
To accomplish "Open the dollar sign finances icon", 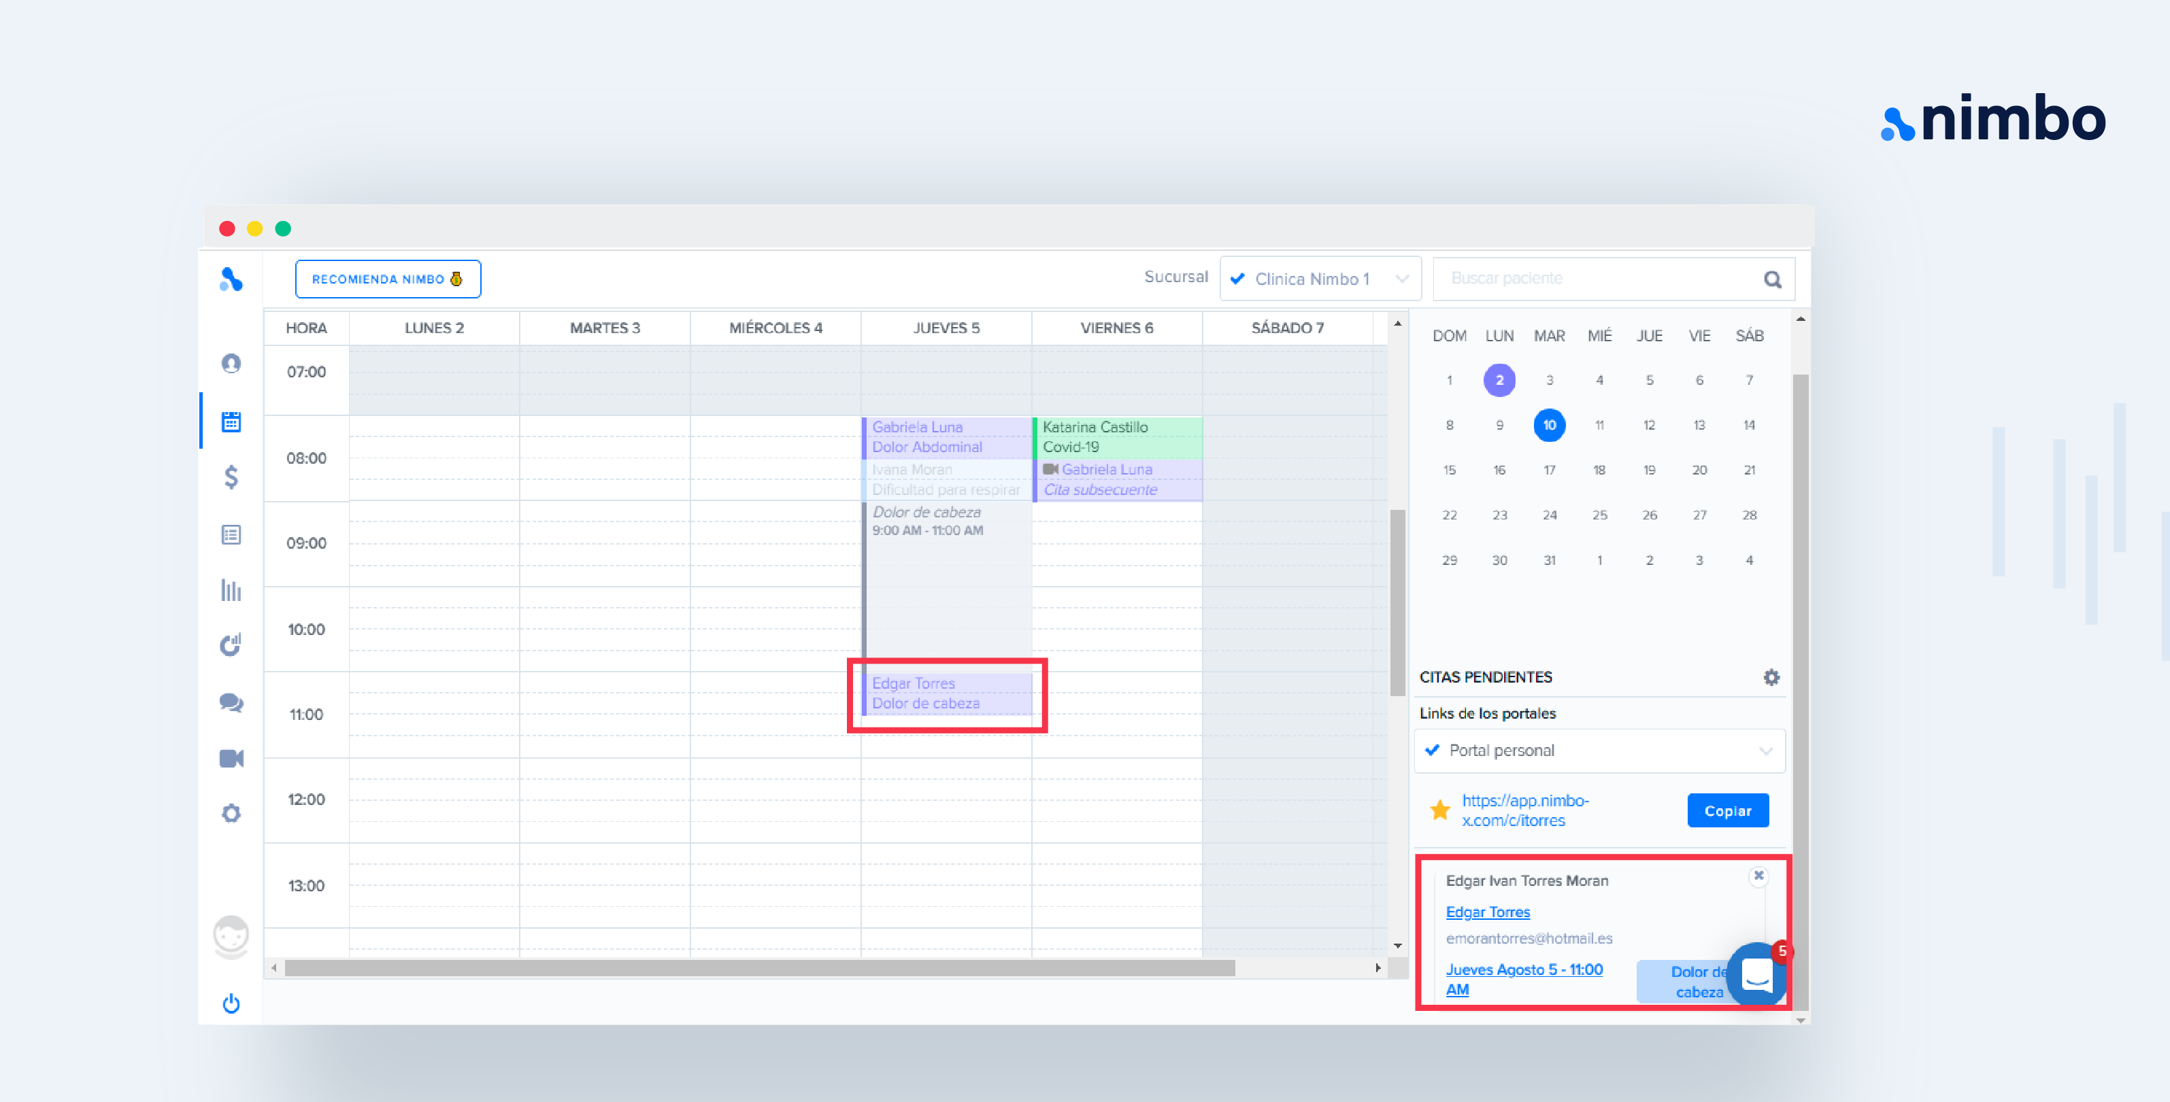I will [x=231, y=477].
